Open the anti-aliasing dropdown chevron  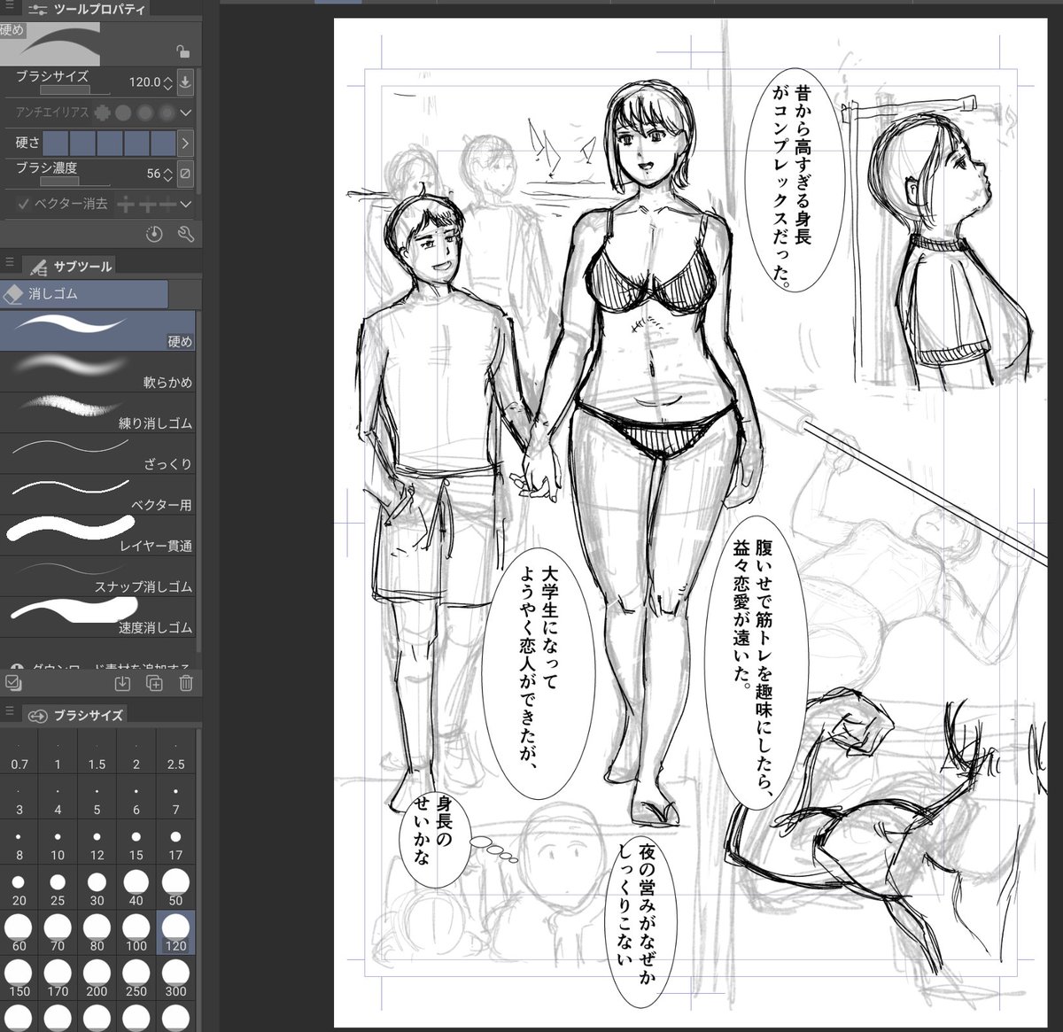point(187,113)
